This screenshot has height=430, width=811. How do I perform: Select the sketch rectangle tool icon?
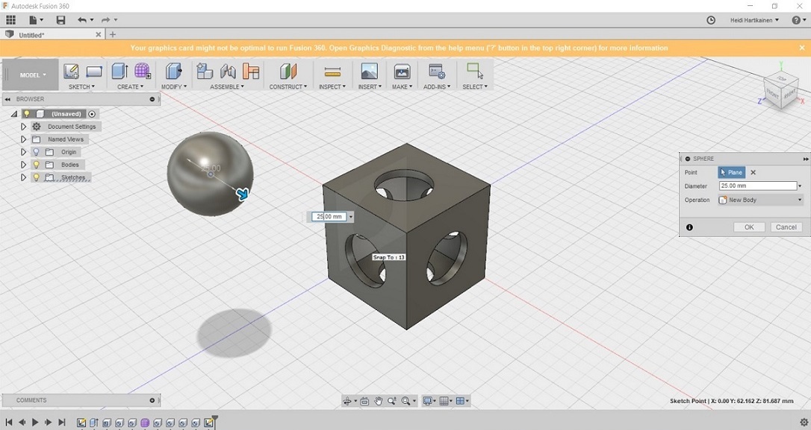(94, 72)
